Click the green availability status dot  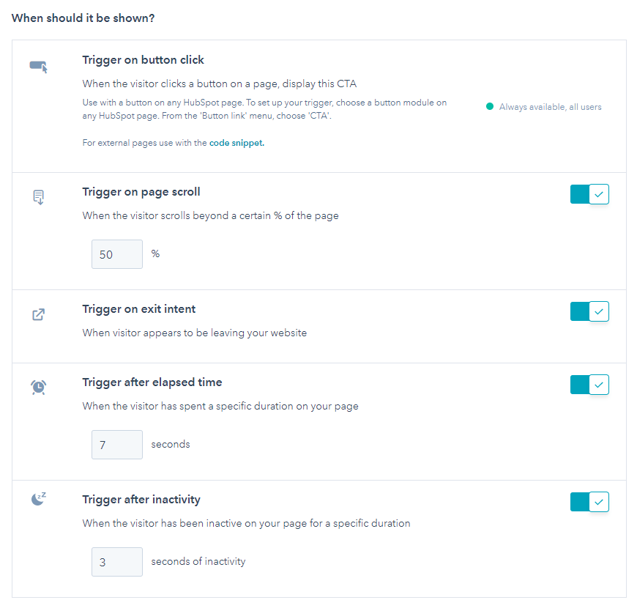click(490, 106)
